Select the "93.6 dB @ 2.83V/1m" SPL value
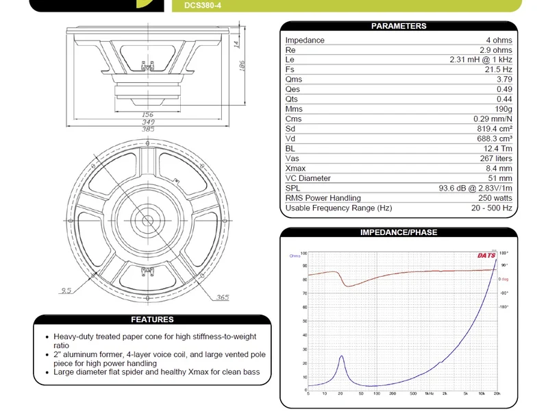 pyautogui.click(x=475, y=188)
